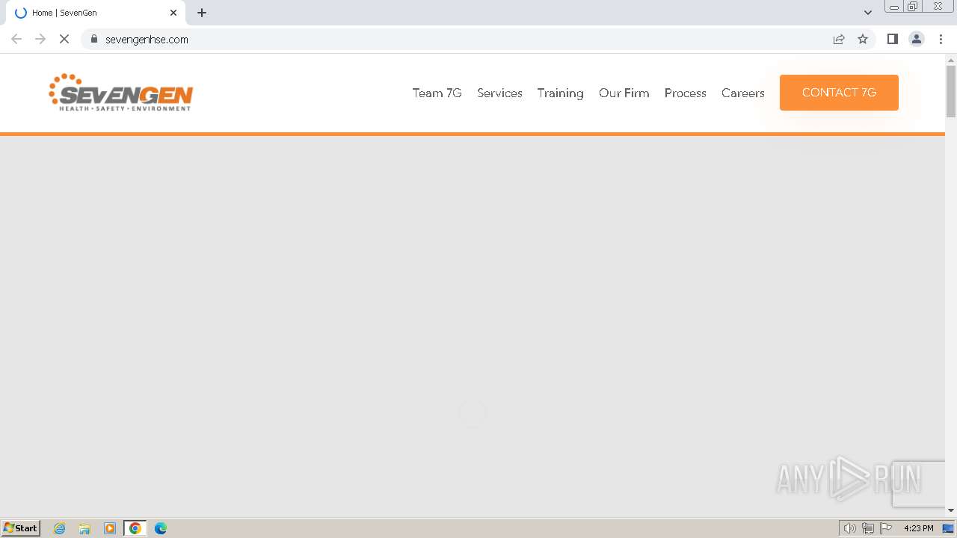Expand the tab search dropdown
Screen dimensions: 957x538
tap(868, 13)
